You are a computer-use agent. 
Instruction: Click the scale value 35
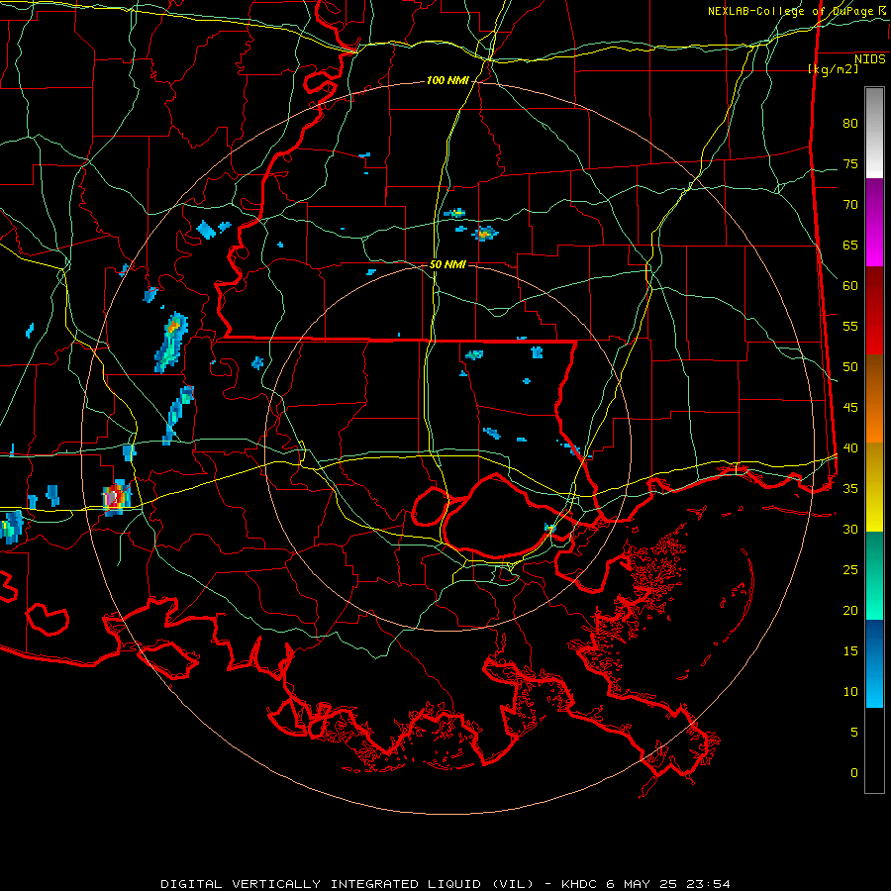(850, 489)
